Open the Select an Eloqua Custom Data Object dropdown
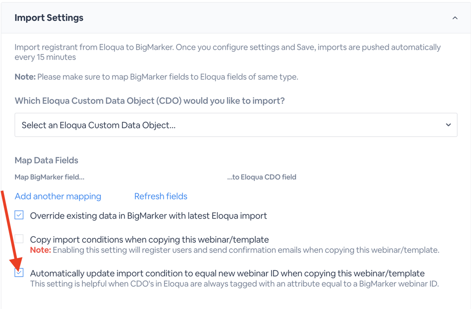Image resolution: width=471 pixels, height=309 pixels. [236, 125]
